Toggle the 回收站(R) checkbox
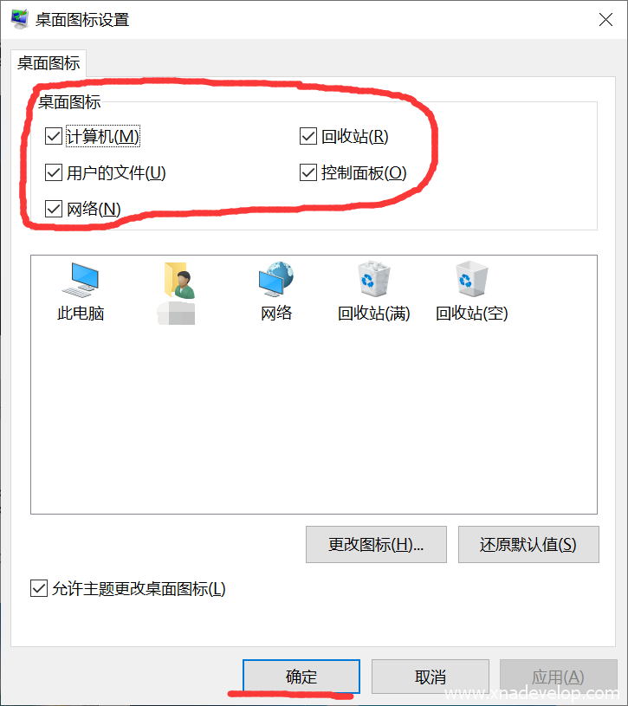The height and width of the screenshot is (706, 628). point(308,136)
